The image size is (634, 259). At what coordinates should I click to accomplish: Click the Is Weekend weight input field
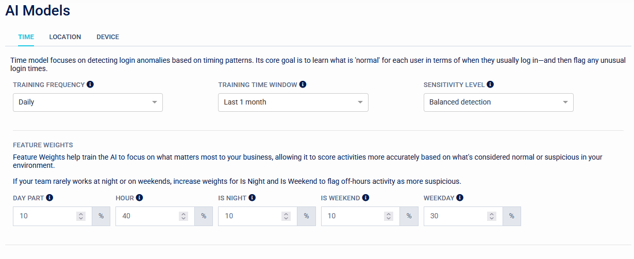point(352,216)
